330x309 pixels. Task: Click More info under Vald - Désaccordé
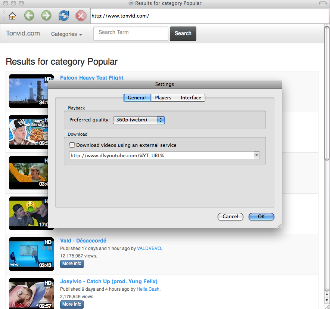pos(72,264)
